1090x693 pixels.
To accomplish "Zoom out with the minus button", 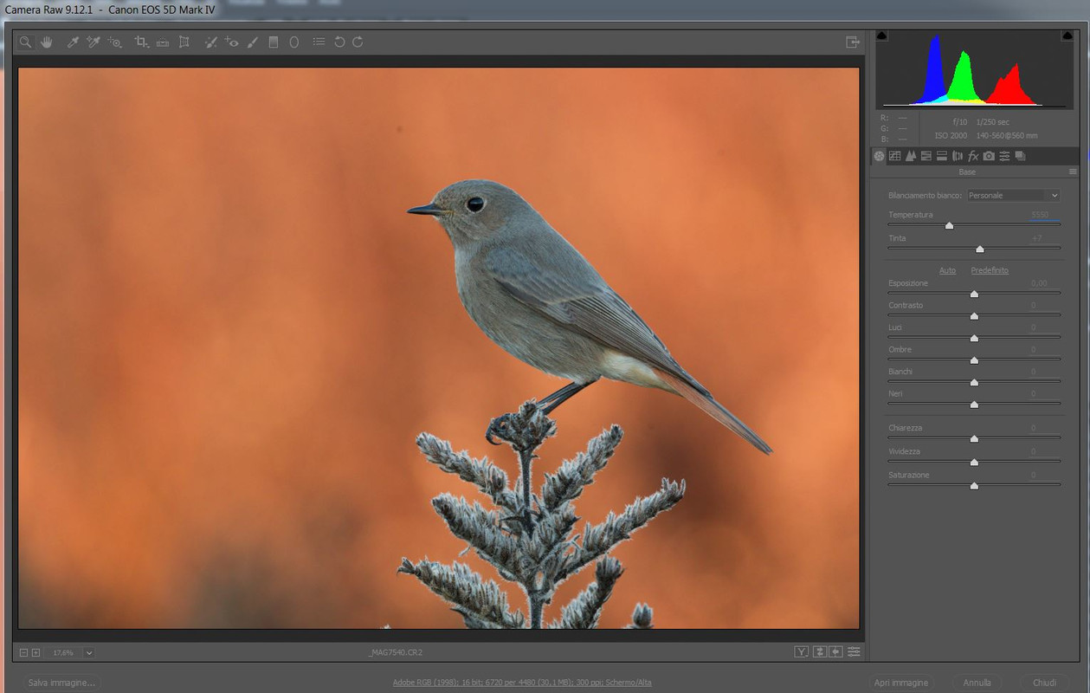I will click(x=24, y=652).
